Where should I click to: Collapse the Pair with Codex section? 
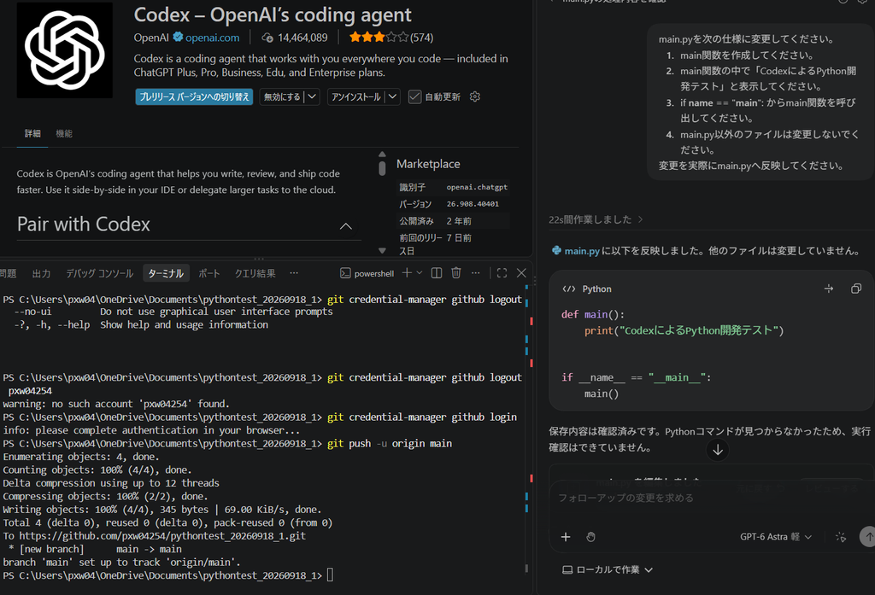(346, 226)
